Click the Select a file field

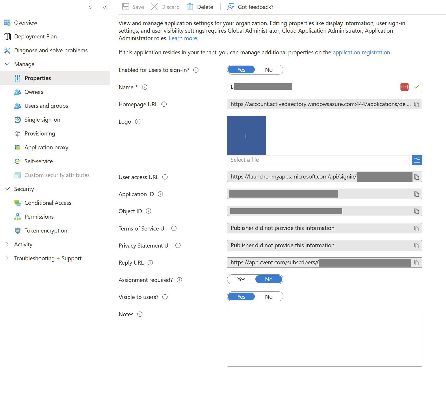(x=318, y=160)
